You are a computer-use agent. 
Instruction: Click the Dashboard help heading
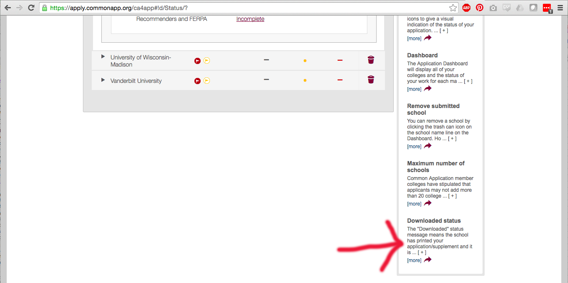(422, 55)
